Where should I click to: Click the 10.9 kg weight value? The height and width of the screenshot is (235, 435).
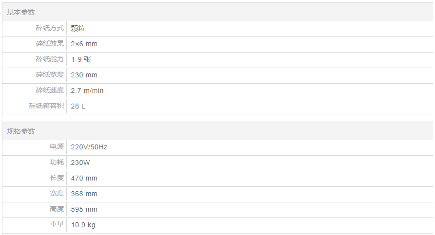coord(83,225)
